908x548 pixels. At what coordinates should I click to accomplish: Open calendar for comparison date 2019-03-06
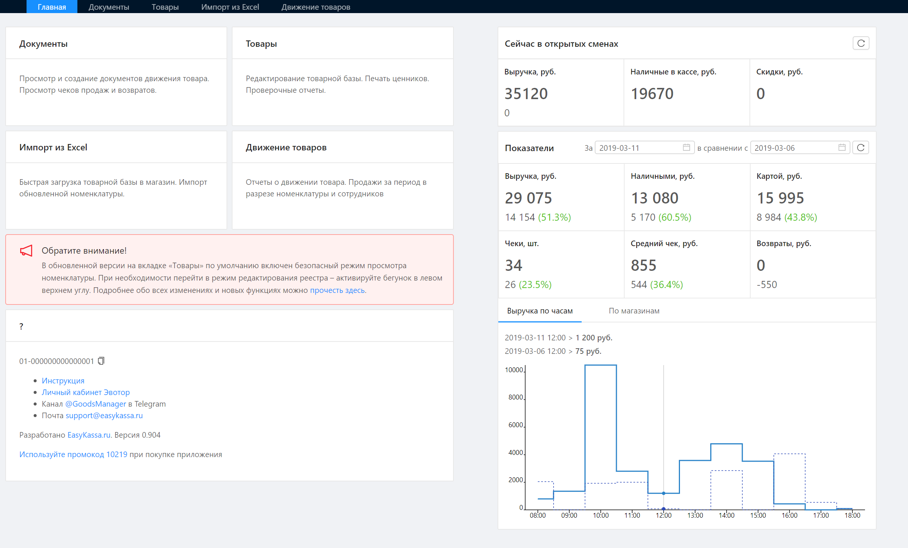tap(842, 147)
